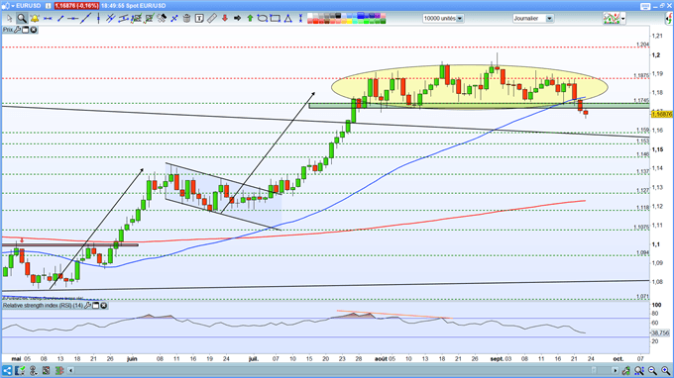
Task: Select the horizontal line drawing tool
Action: [x=48, y=19]
